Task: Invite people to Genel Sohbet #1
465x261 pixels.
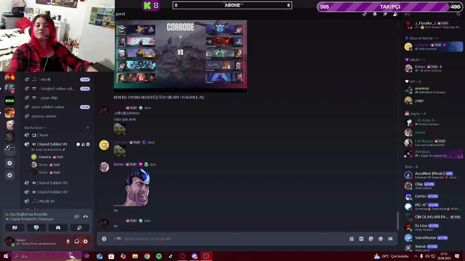Action: 83,144
